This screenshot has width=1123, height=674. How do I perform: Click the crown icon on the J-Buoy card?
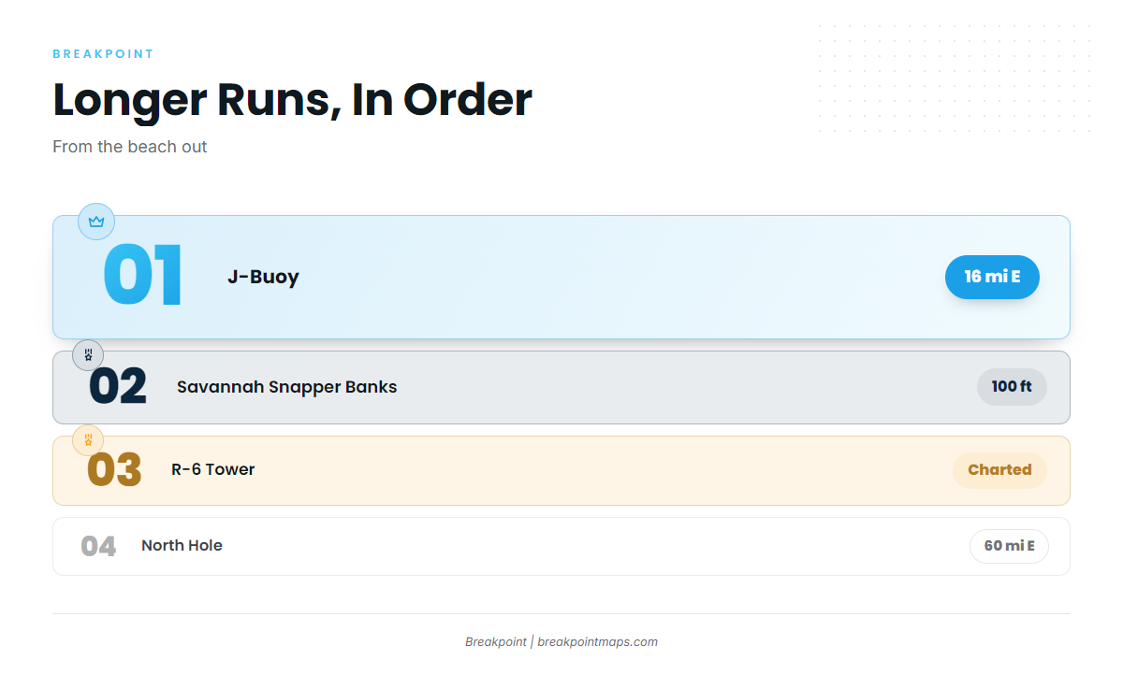(x=96, y=222)
